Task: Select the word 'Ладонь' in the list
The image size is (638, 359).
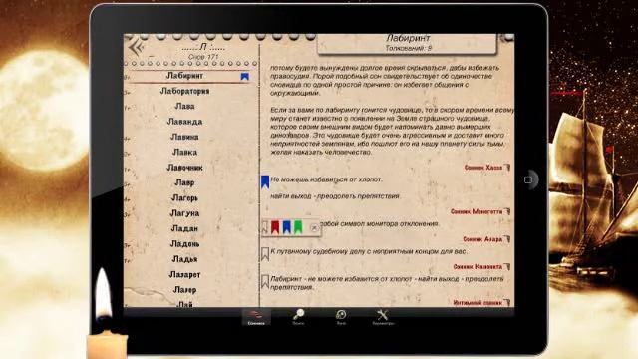Action: [184, 243]
